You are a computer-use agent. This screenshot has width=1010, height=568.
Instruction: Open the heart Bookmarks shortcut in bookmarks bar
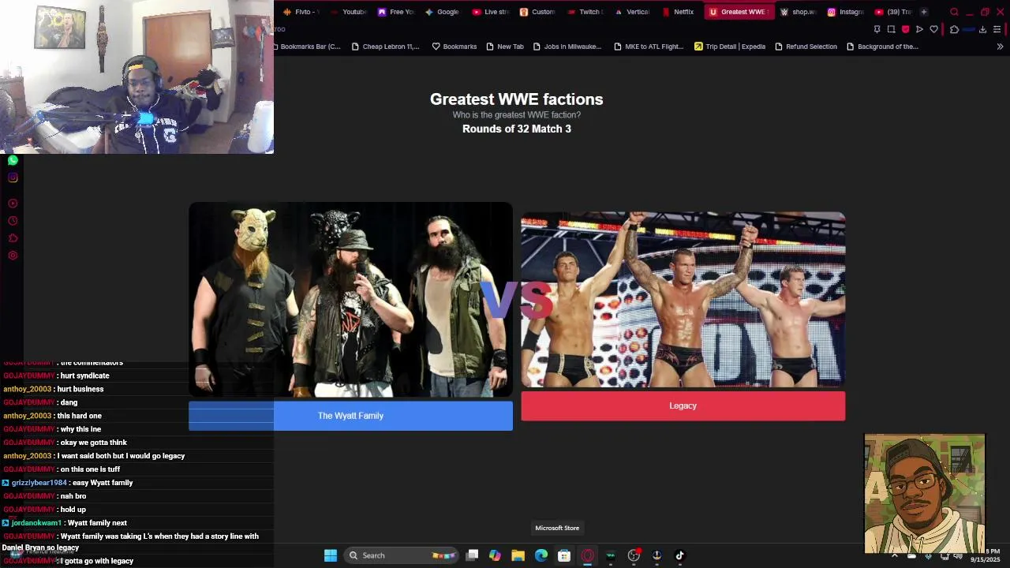click(x=454, y=47)
